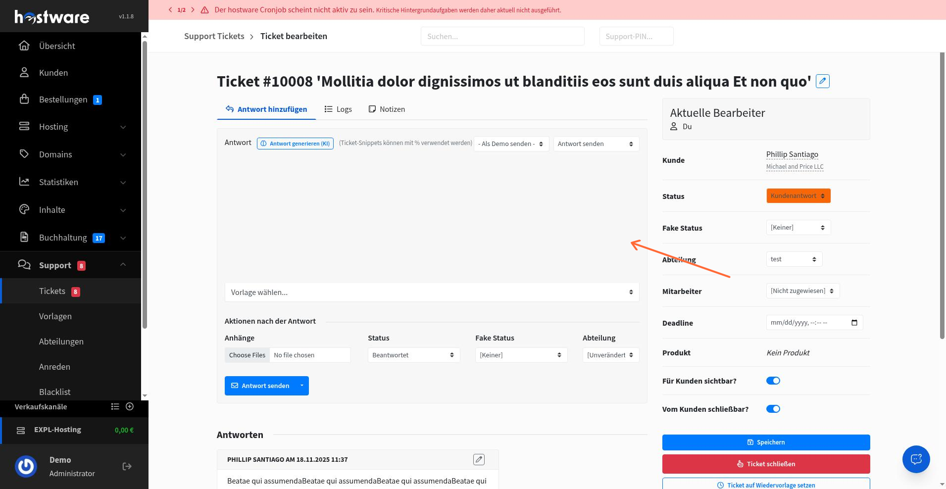Open Tickets submenu item
This screenshot has height=489, width=946.
[x=71, y=291]
